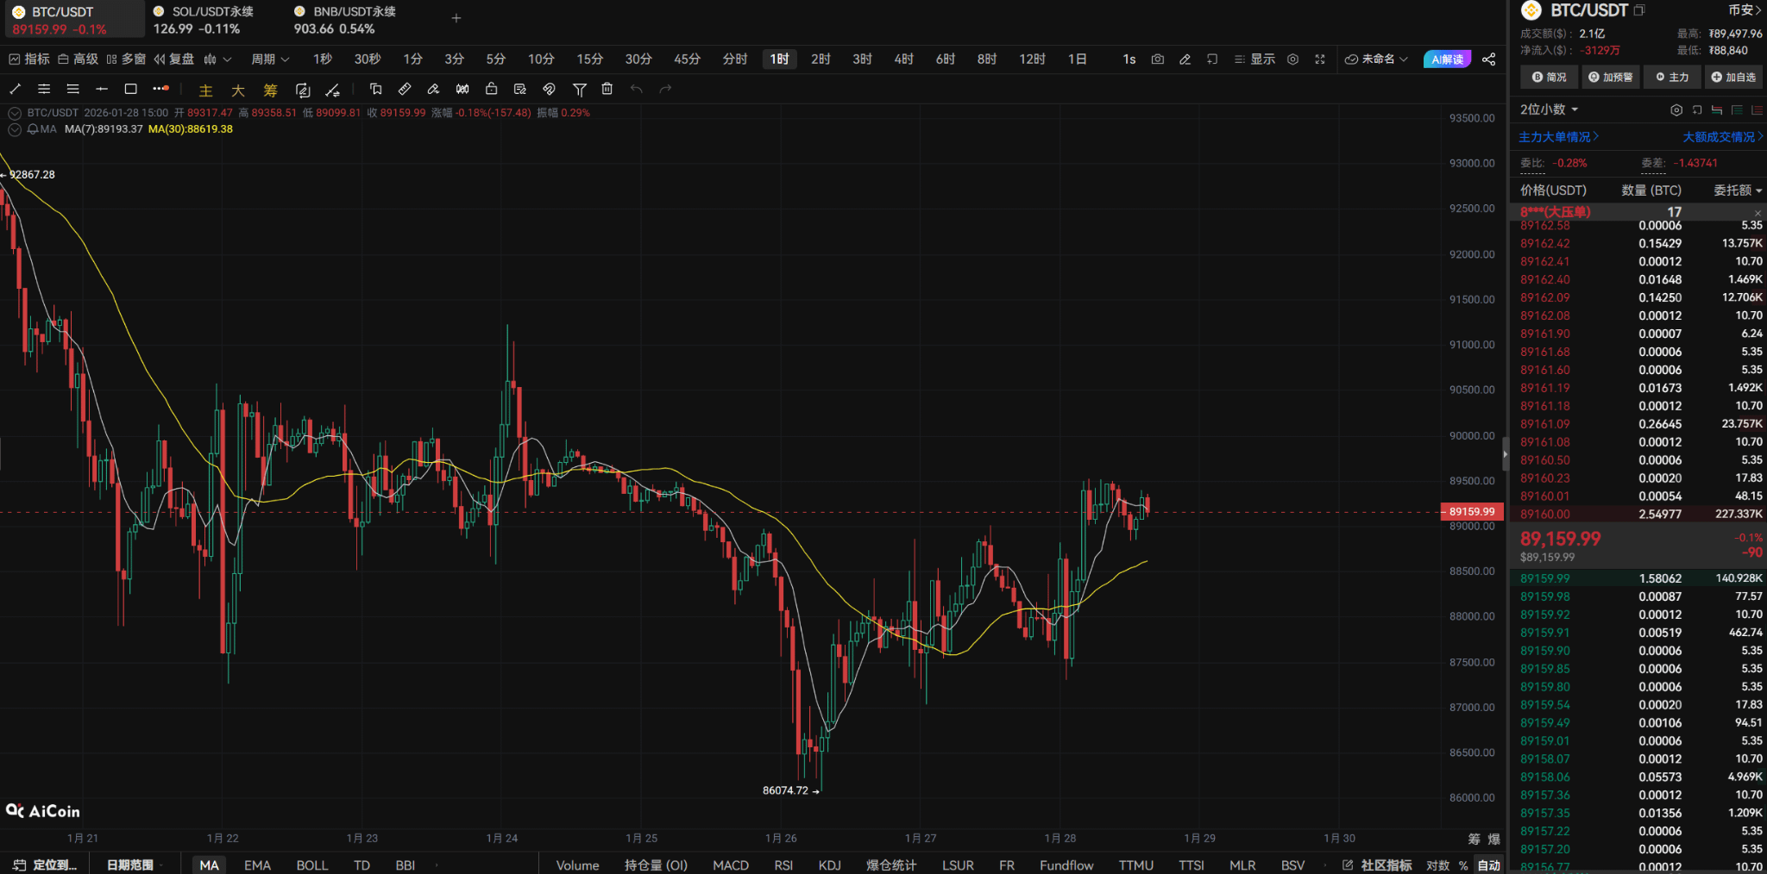Viewport: 1767px width, 874px height.
Task: Open the 未命名 layout dropdown
Action: tap(1377, 59)
